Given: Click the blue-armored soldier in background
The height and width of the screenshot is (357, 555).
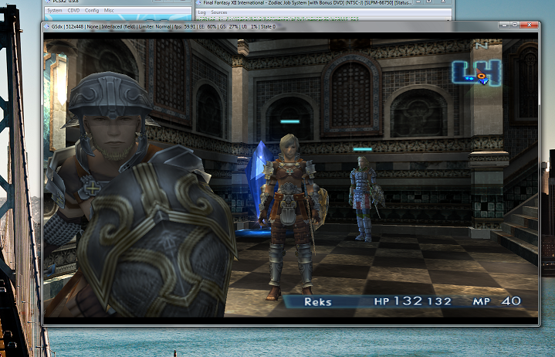Looking at the screenshot, I should point(364,199).
